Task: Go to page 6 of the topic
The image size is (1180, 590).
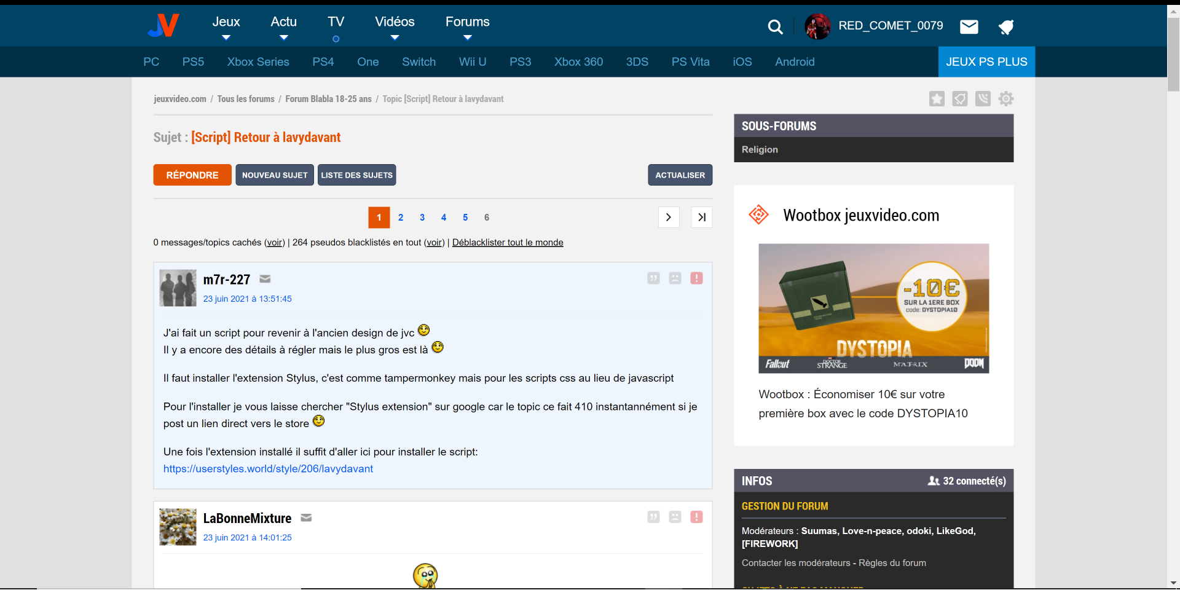Action: [x=487, y=217]
